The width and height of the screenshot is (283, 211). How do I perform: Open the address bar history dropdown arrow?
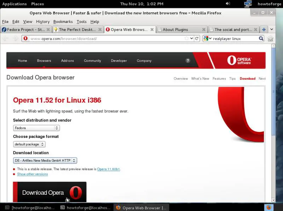(x=191, y=38)
